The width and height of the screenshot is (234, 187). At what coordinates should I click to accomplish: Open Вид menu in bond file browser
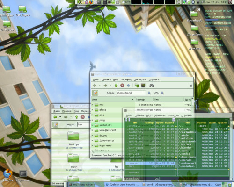(116, 79)
